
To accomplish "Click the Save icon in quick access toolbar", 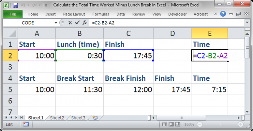I will click(x=16, y=5).
